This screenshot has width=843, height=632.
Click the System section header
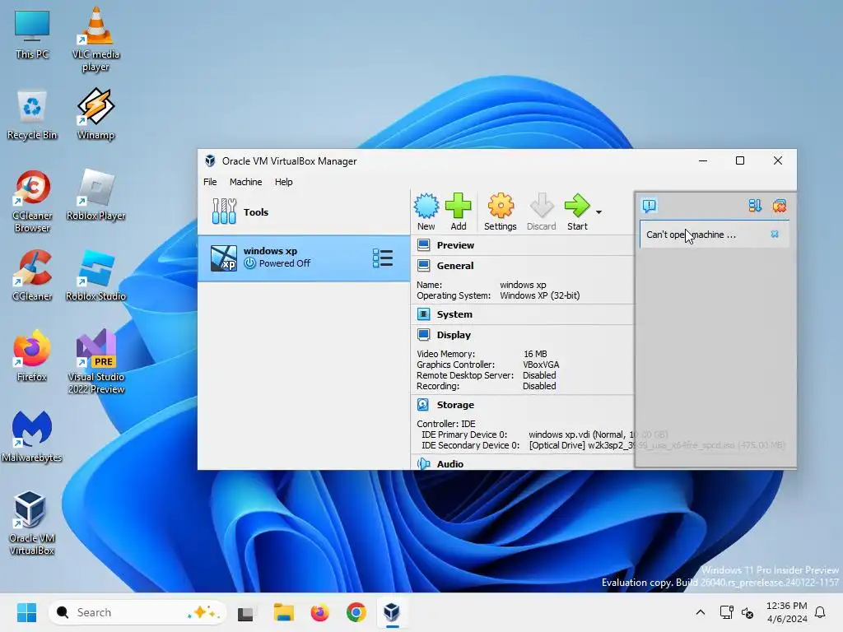pos(454,314)
